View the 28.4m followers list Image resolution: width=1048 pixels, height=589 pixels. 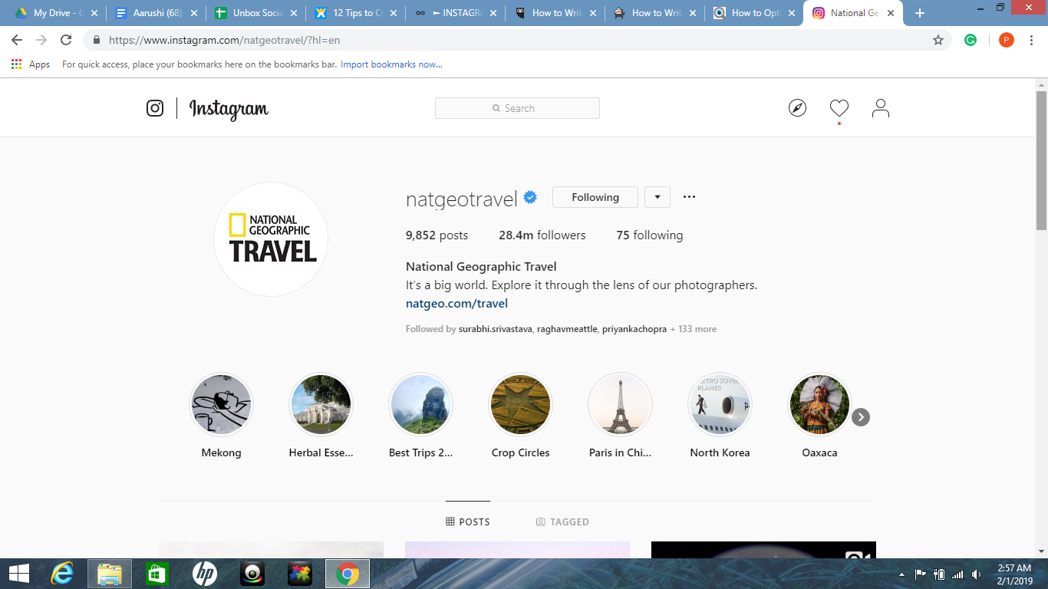542,235
